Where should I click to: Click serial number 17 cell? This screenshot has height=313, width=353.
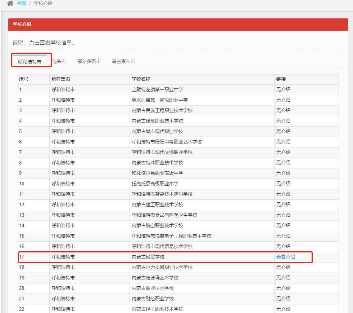(x=33, y=257)
